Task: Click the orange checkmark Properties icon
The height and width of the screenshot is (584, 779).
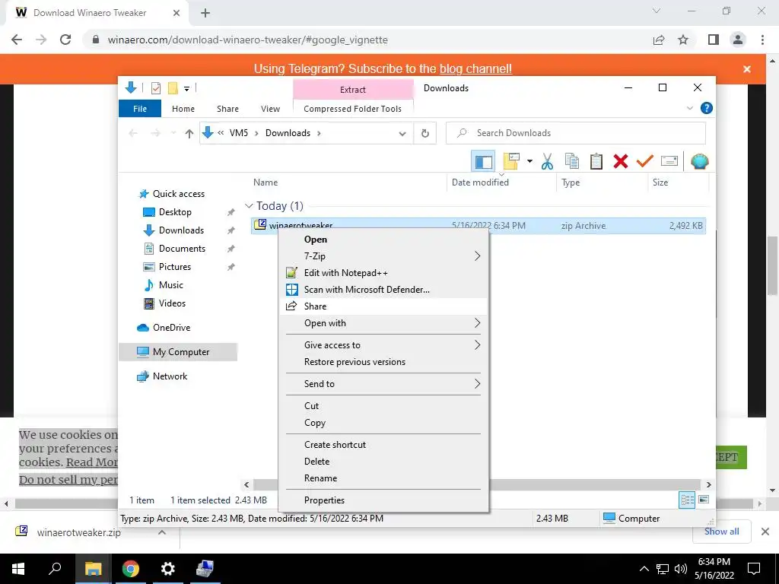Action: pyautogui.click(x=645, y=161)
